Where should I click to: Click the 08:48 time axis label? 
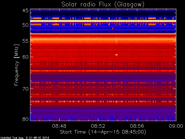pos(59,126)
